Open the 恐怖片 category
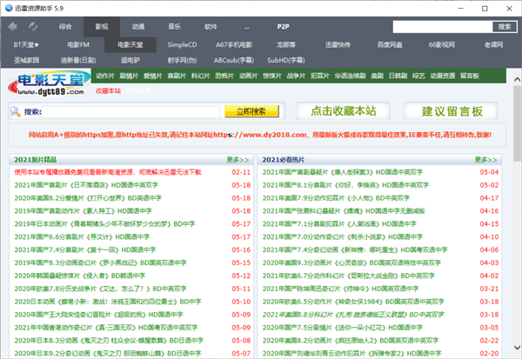The height and width of the screenshot is (359, 522). click(x=224, y=76)
